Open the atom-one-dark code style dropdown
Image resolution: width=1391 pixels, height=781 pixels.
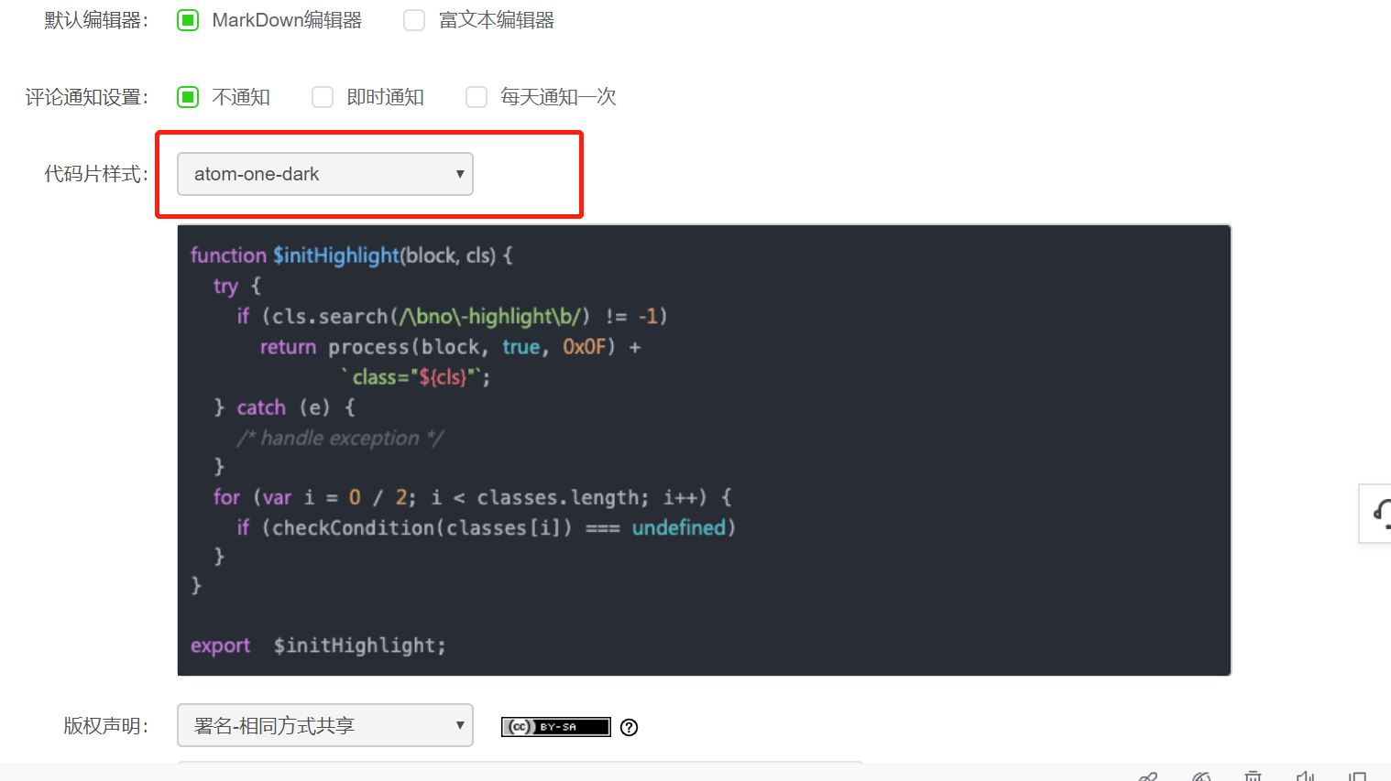(x=325, y=174)
